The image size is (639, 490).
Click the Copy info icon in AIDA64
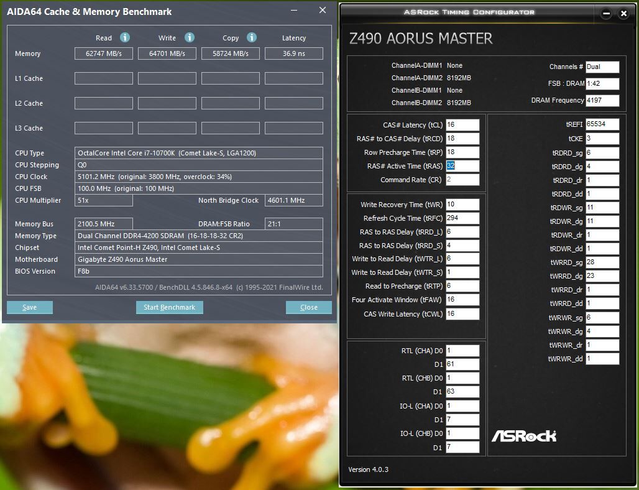click(x=252, y=37)
